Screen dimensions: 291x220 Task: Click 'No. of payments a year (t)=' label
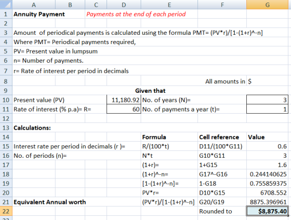coord(181,109)
